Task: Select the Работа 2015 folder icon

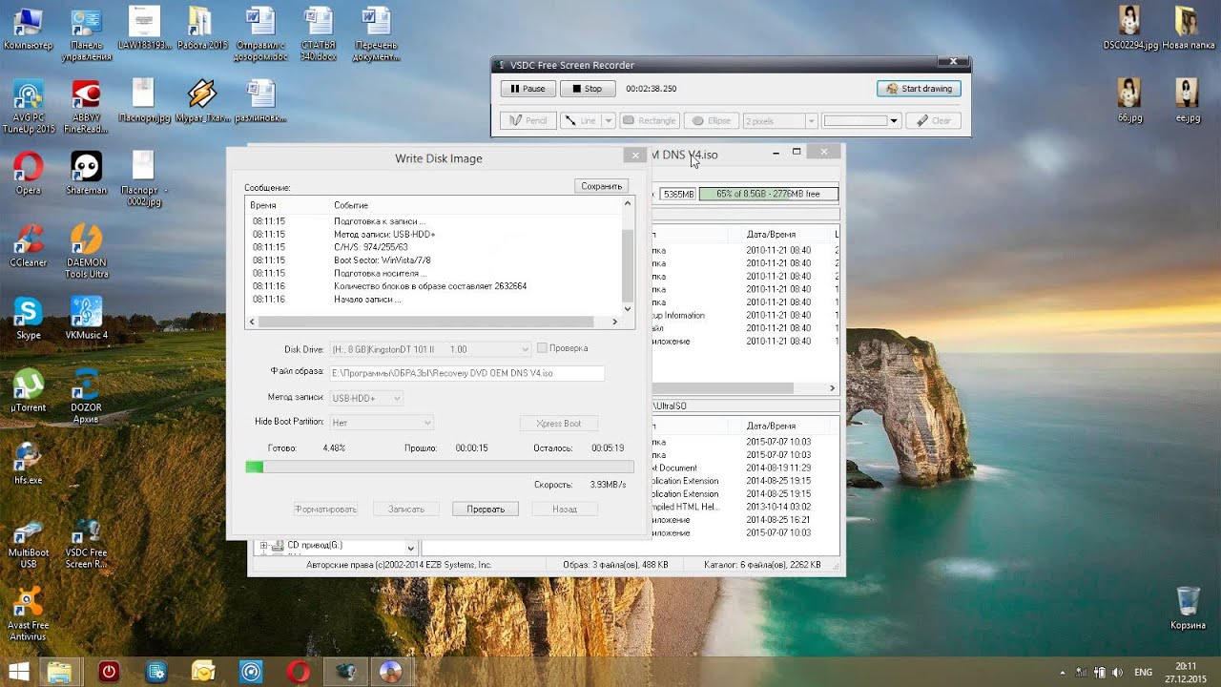Action: point(202,29)
